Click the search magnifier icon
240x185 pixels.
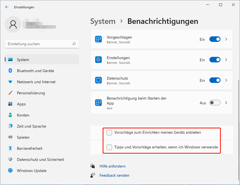tap(74, 44)
